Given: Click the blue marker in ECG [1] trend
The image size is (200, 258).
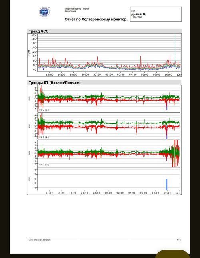Looking at the screenshot, I should (166, 108).
